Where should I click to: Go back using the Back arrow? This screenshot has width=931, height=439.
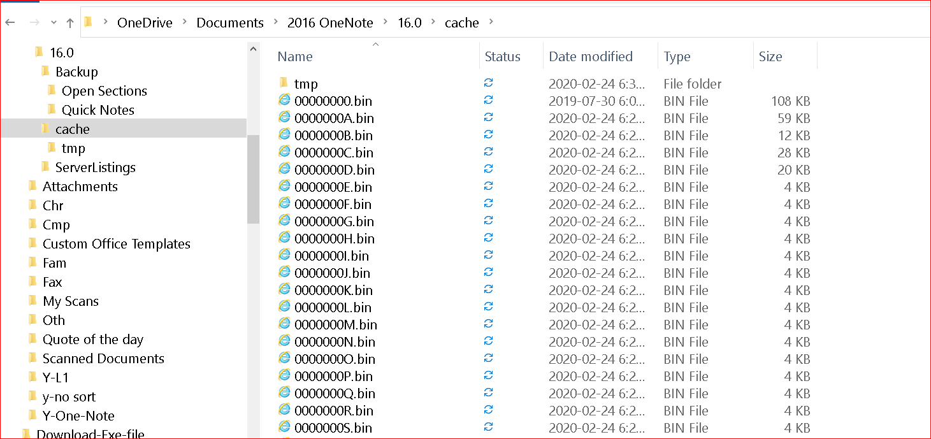[x=10, y=22]
